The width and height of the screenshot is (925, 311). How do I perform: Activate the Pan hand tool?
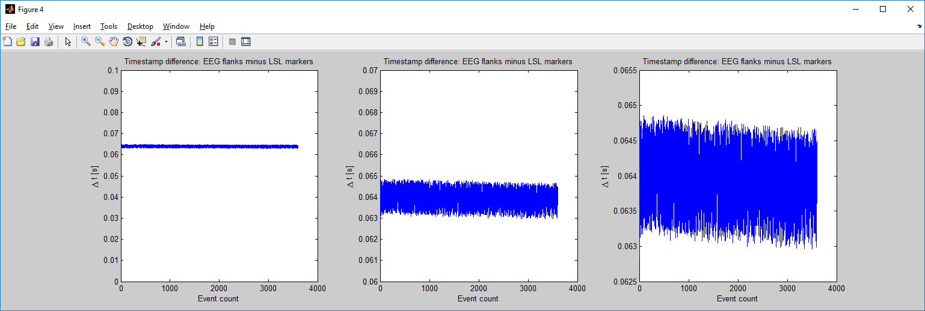(x=114, y=42)
